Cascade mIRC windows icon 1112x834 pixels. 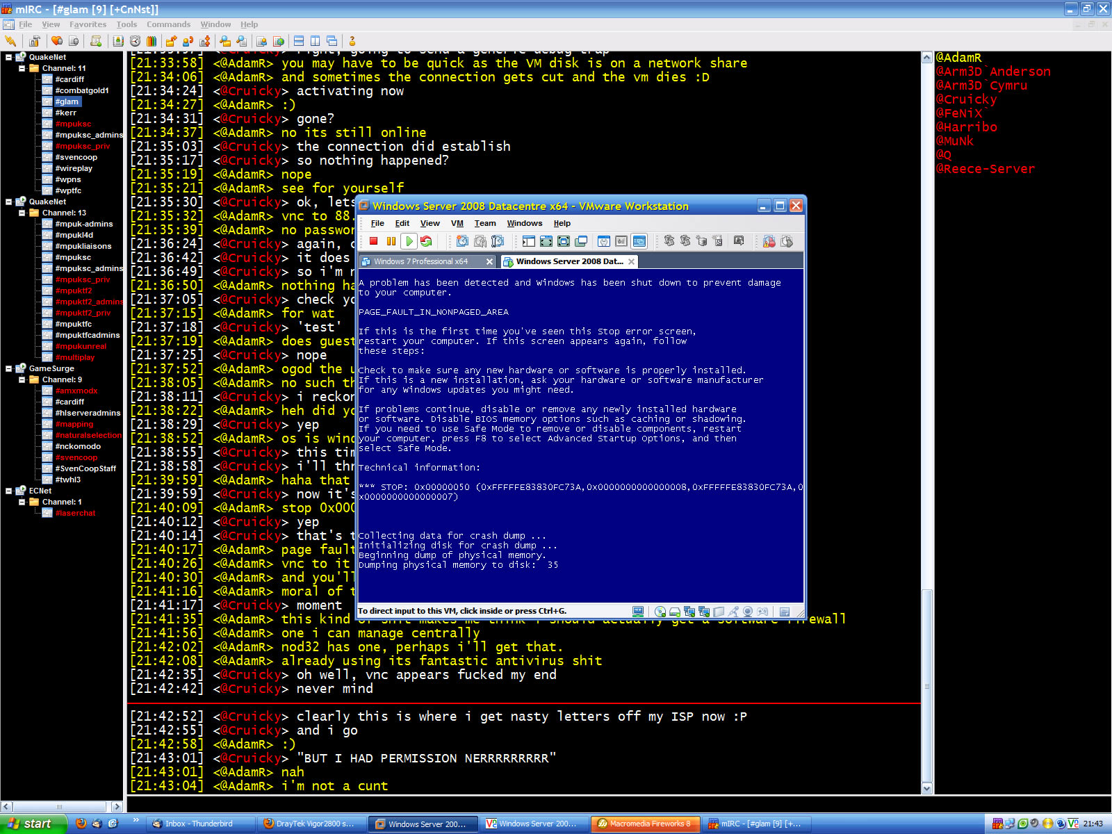pyautogui.click(x=332, y=41)
